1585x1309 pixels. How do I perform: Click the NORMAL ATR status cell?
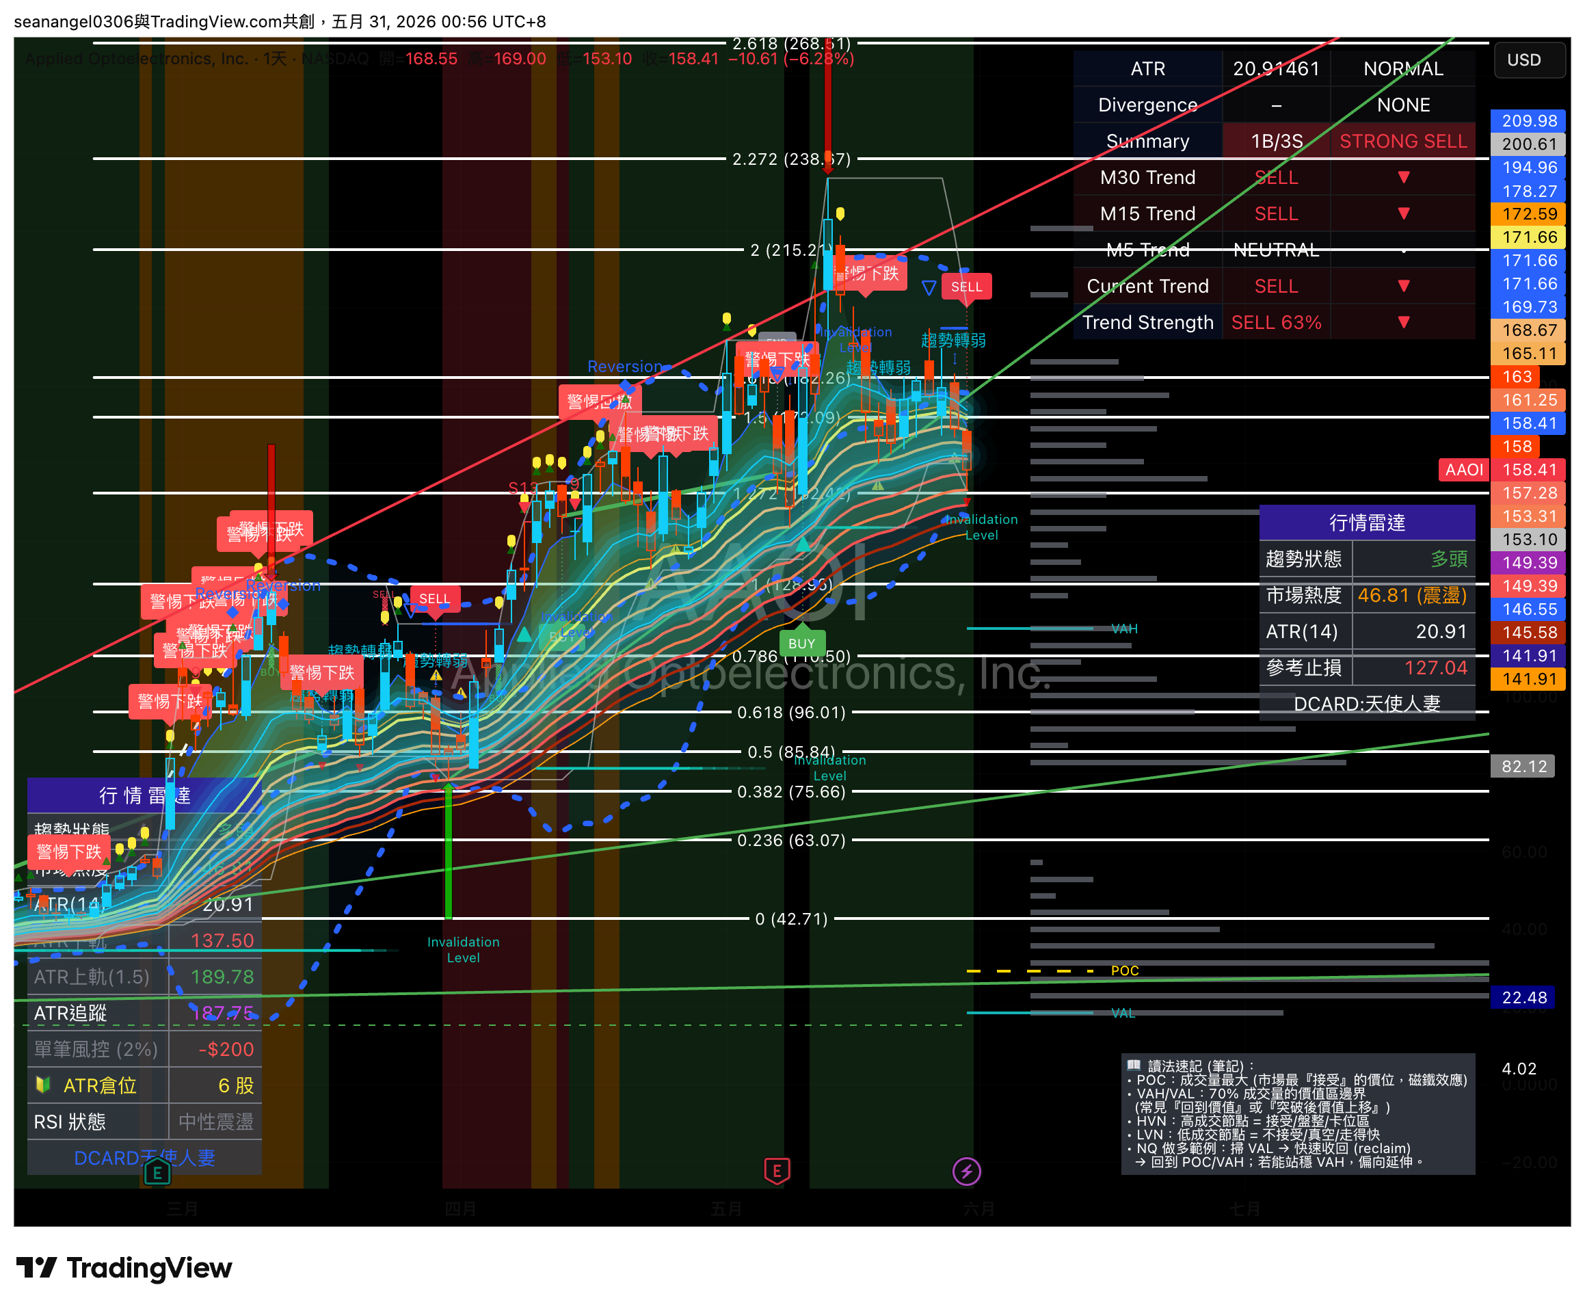pos(1402,68)
